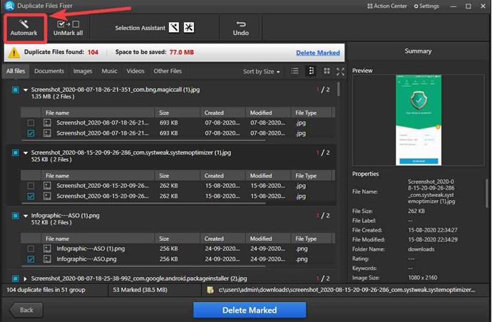Sort first group by Size header
This screenshot has width=492, height=322.
[x=177, y=113]
